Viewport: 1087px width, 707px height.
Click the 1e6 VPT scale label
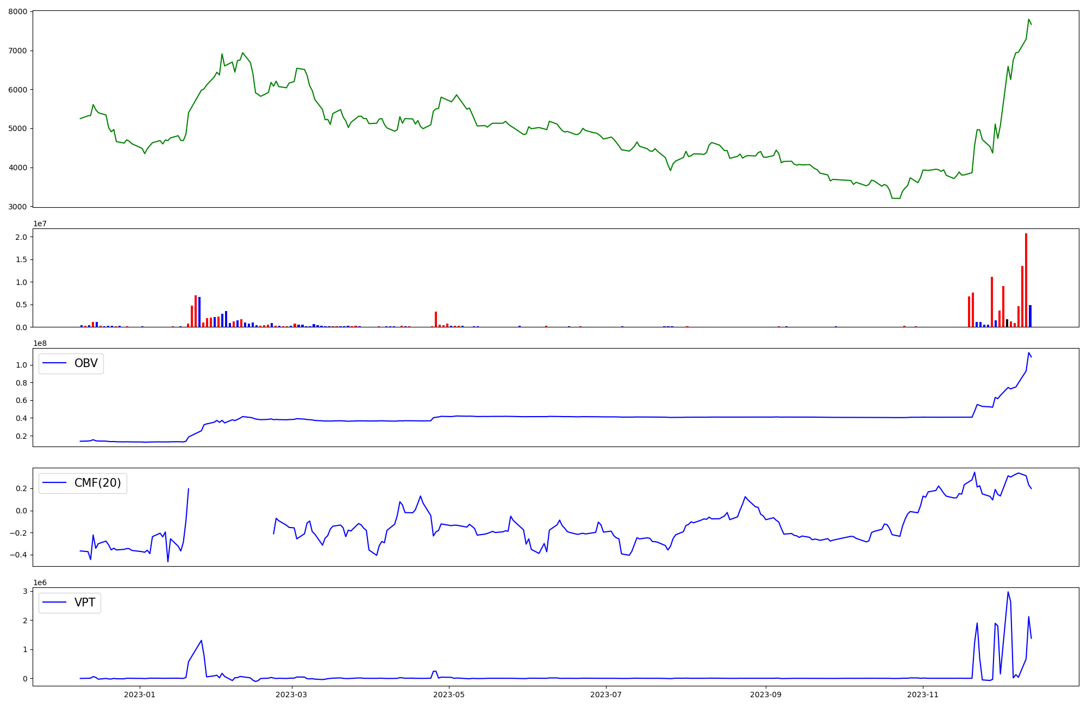40,582
